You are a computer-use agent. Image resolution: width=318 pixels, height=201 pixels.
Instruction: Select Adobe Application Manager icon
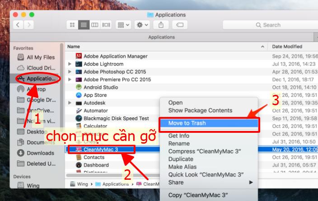click(x=79, y=56)
